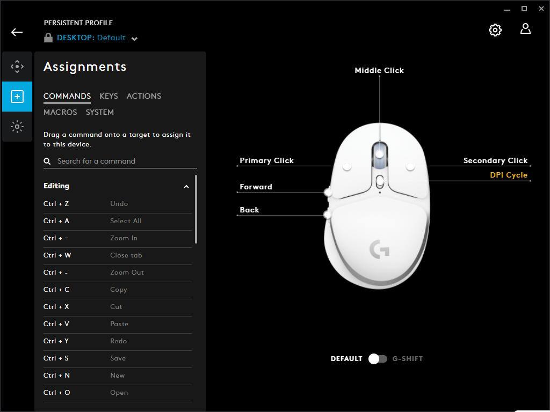
Task: Toggle the Default/G-Shift switch
Action: coord(378,358)
